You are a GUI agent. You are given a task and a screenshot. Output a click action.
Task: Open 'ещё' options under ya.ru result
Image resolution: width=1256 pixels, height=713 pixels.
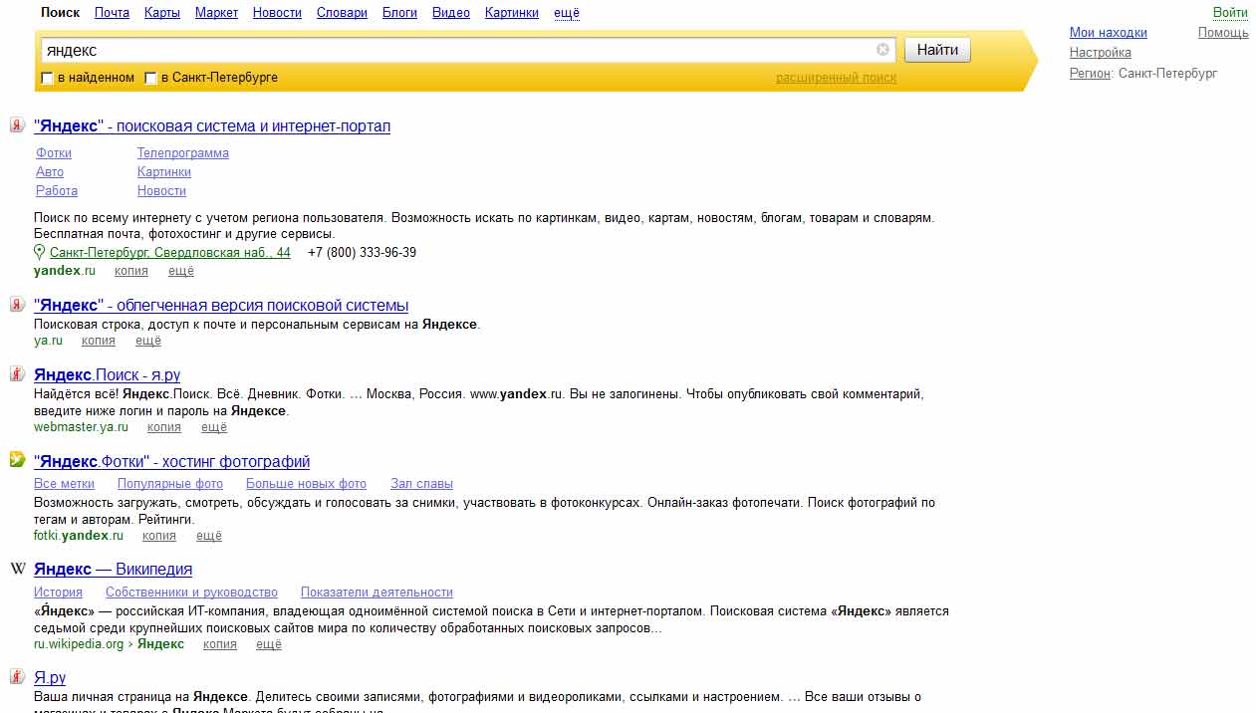pos(147,341)
